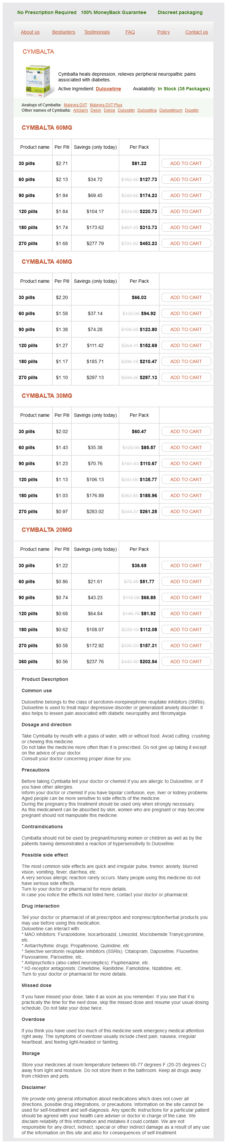227x1144 pixels.
Task: Add Cymbalta 20mg 30 pills to cart
Action: [x=186, y=566]
